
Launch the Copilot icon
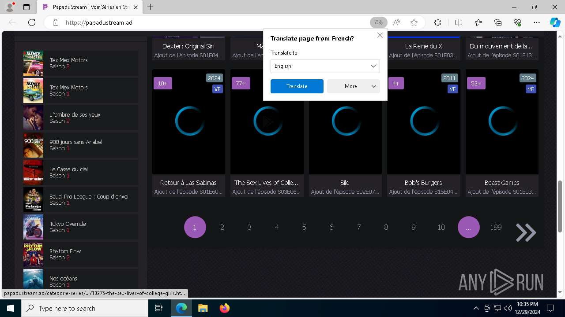pos(555,22)
